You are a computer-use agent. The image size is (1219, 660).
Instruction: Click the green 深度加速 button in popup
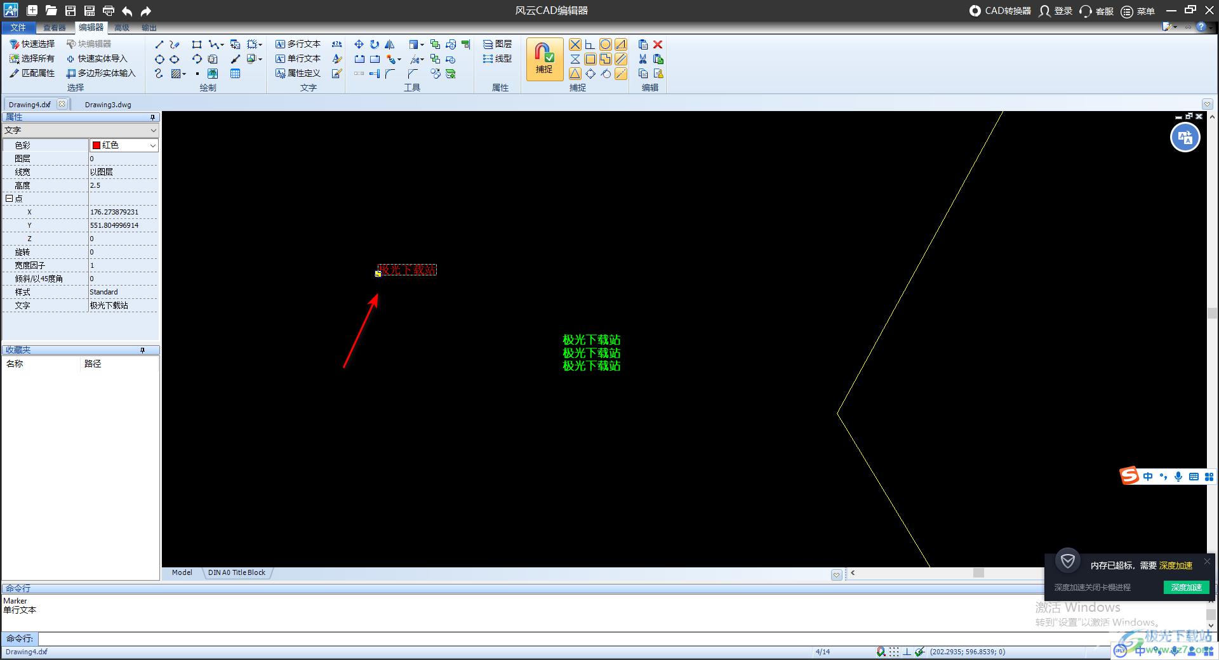[x=1186, y=587]
